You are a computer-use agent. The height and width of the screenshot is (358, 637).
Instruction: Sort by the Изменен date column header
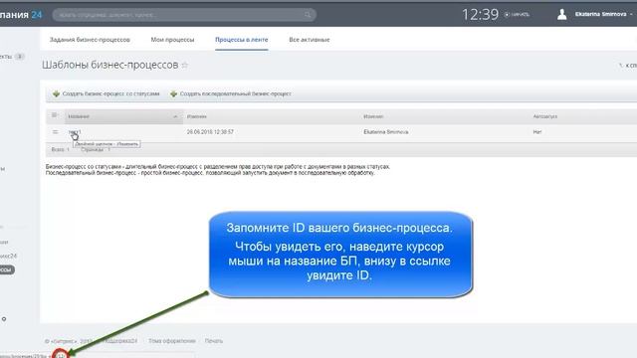(x=197, y=116)
